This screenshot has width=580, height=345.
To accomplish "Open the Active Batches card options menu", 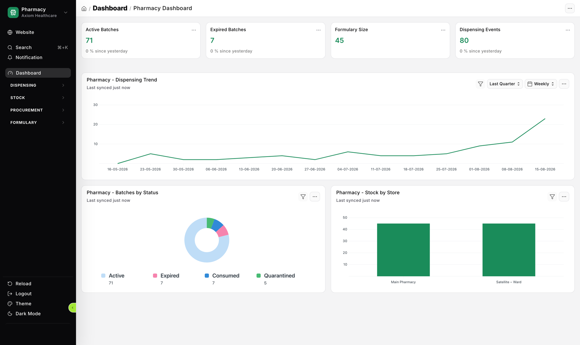I will pos(194,30).
